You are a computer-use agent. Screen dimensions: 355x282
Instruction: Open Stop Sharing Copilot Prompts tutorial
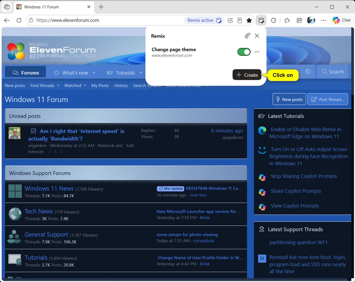[304, 176]
